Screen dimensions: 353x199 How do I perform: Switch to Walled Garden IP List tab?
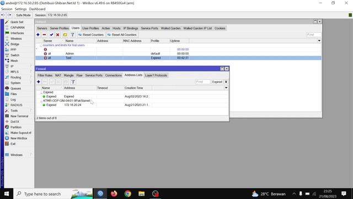pyautogui.click(x=197, y=28)
